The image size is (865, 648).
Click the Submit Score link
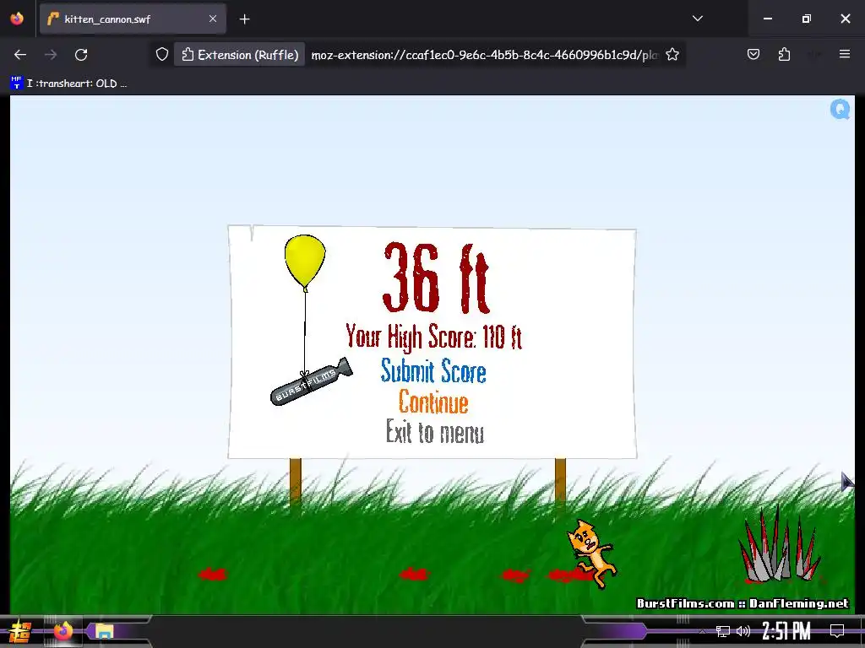pyautogui.click(x=433, y=371)
